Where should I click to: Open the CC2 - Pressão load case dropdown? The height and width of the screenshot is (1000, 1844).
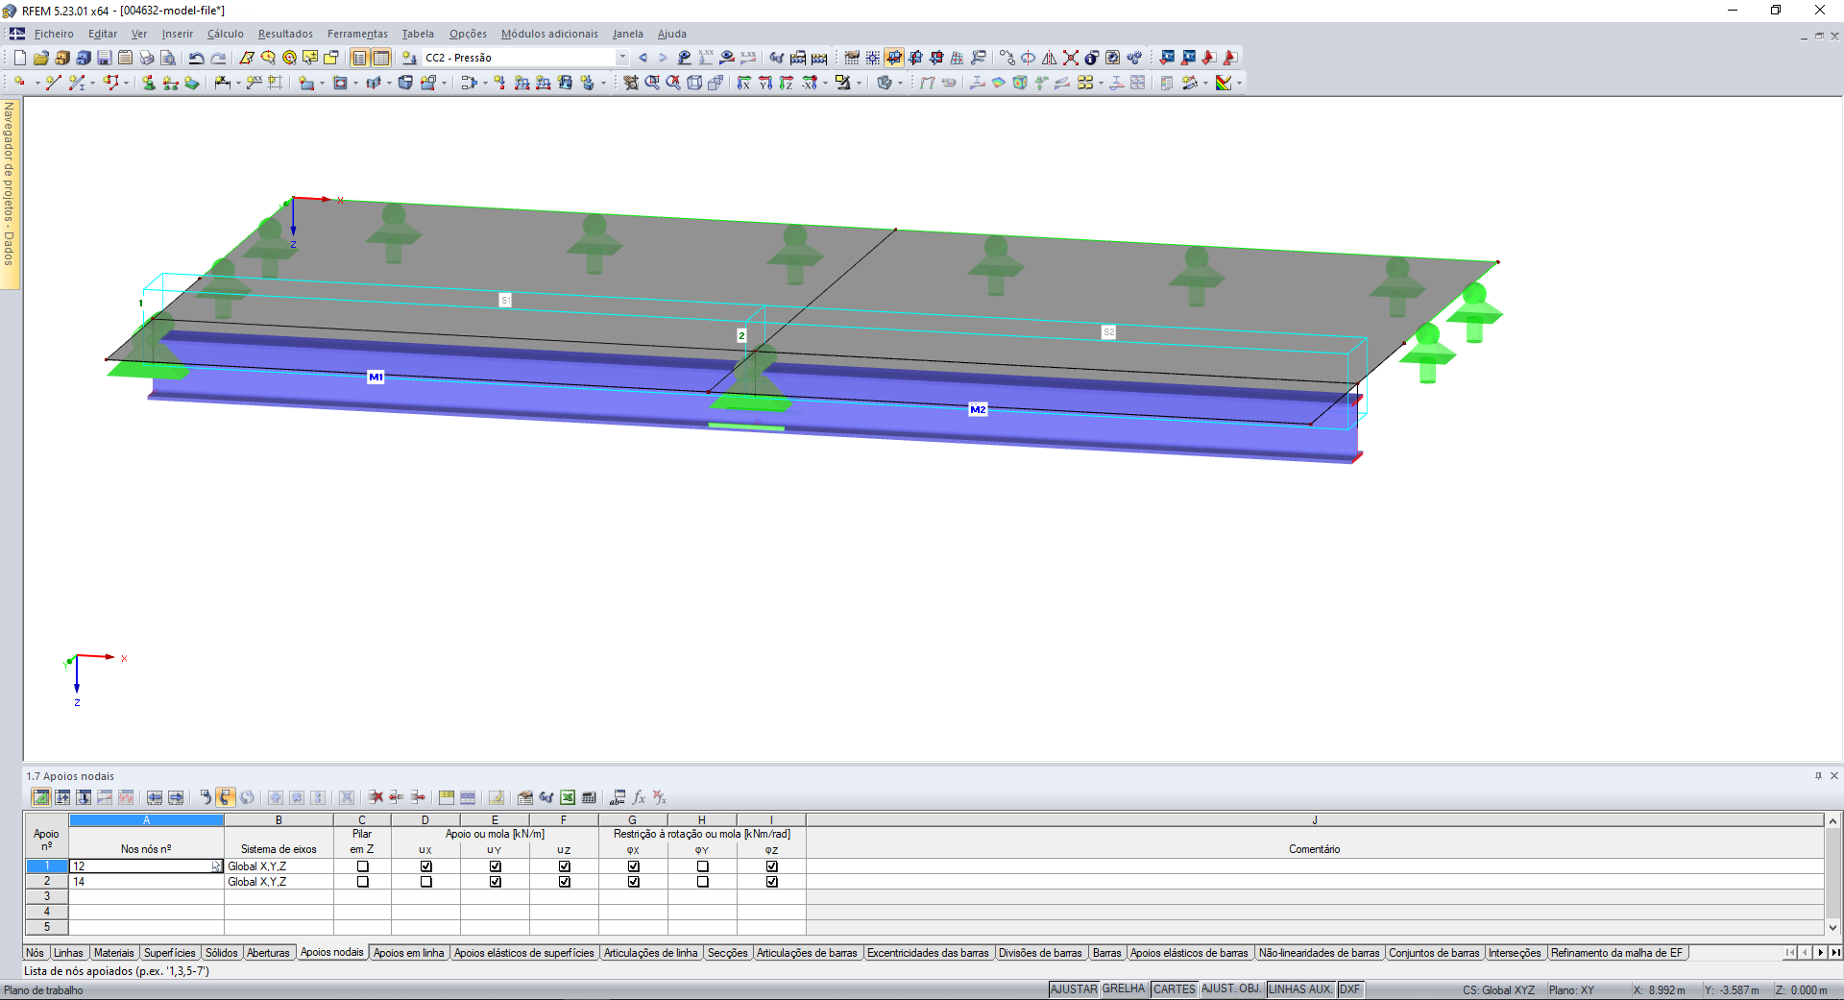point(622,58)
